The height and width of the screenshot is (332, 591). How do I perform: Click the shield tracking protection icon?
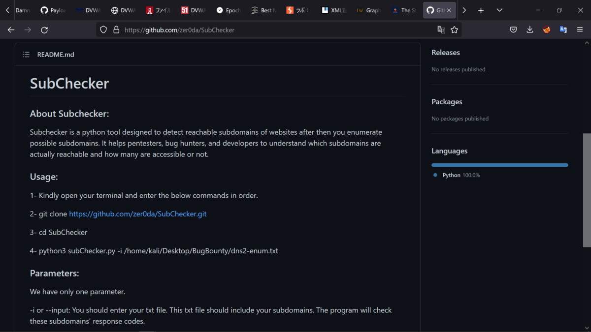[103, 30]
